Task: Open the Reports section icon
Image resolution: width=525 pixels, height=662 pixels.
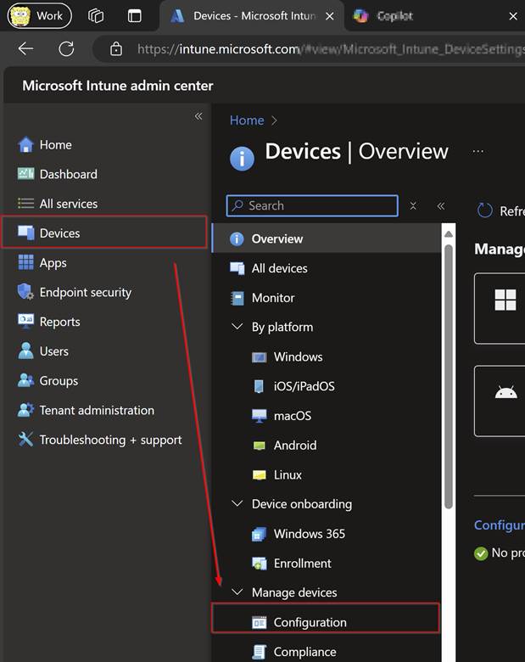Action: pos(25,322)
